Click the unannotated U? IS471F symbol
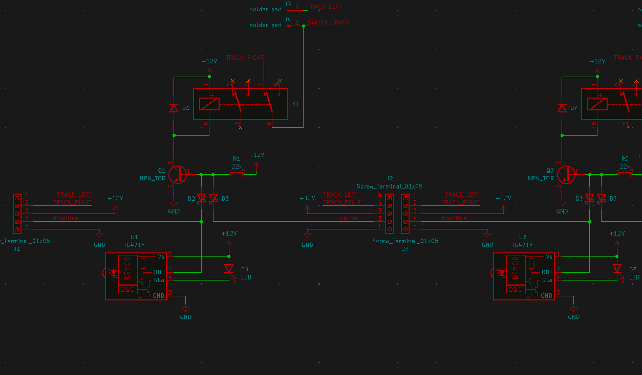 [524, 276]
